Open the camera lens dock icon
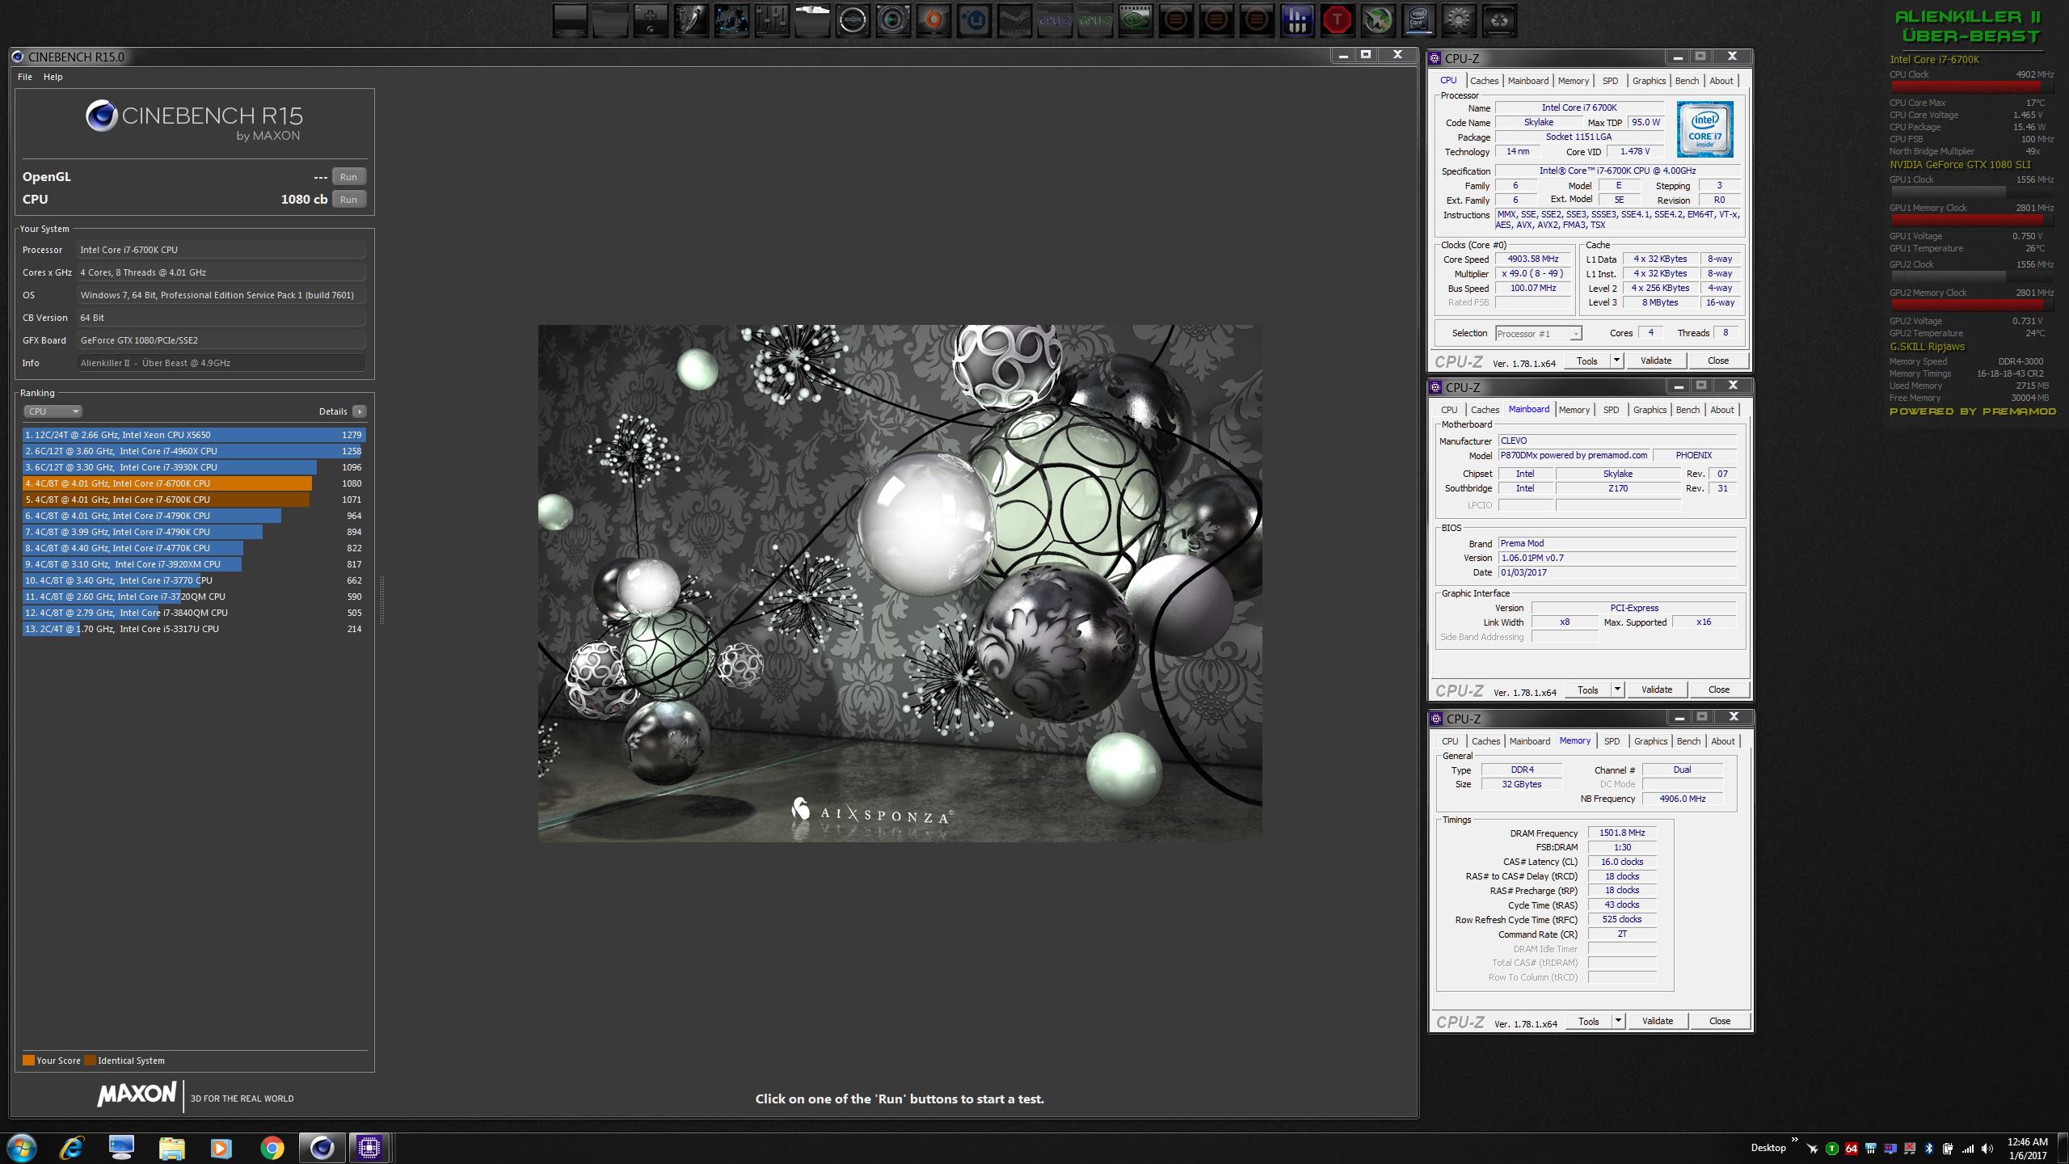2069x1164 pixels. click(893, 20)
